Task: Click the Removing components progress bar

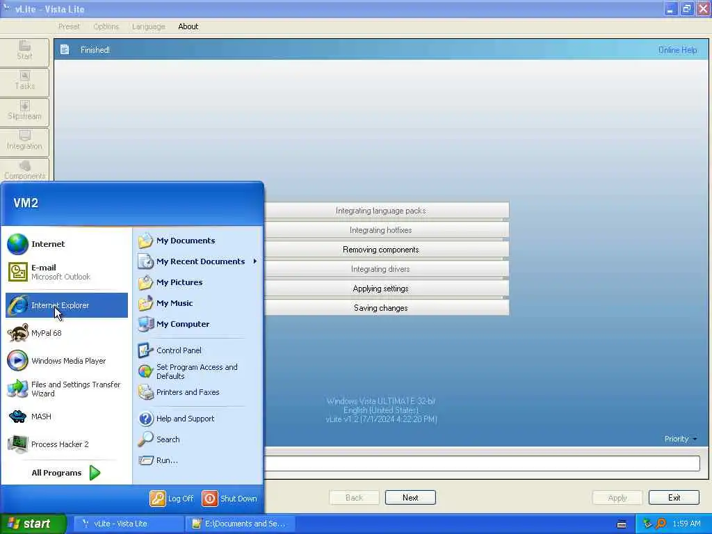Action: tap(386, 250)
